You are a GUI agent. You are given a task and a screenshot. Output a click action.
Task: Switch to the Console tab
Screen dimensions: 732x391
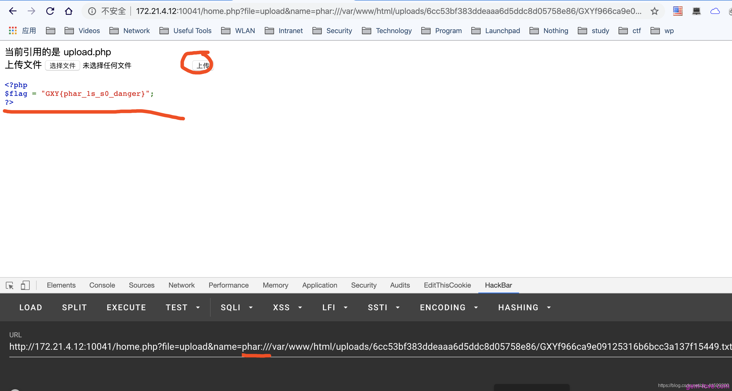click(x=102, y=285)
